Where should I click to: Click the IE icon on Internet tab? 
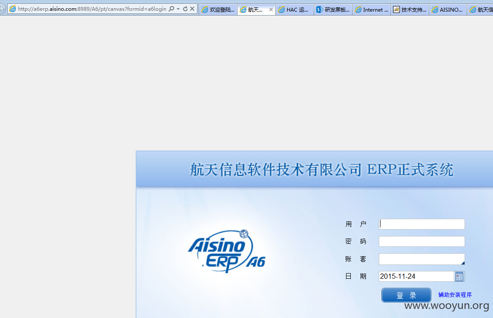pyautogui.click(x=358, y=10)
